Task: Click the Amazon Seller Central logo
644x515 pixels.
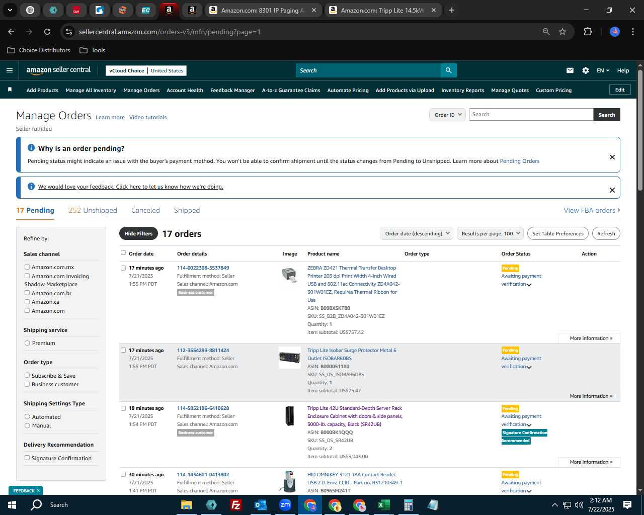Action: click(x=58, y=70)
